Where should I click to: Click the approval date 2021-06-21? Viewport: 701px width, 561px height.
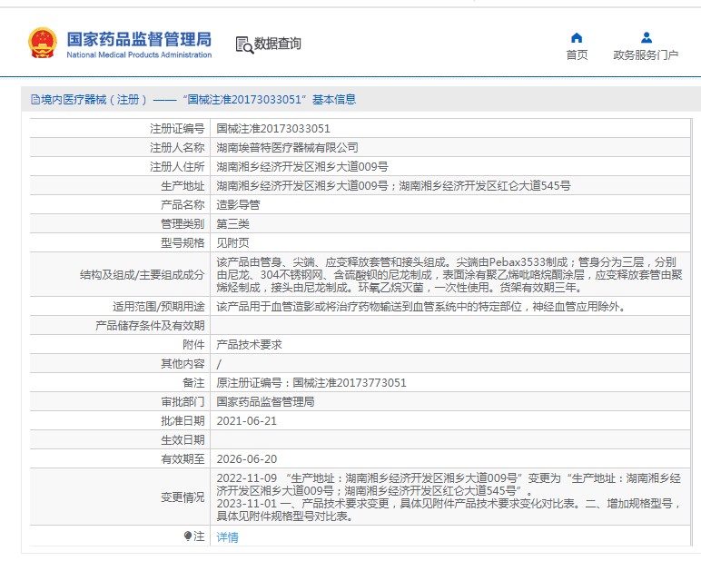coord(245,420)
